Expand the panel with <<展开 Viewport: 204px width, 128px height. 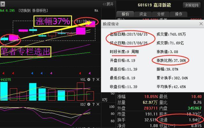(108, 4)
